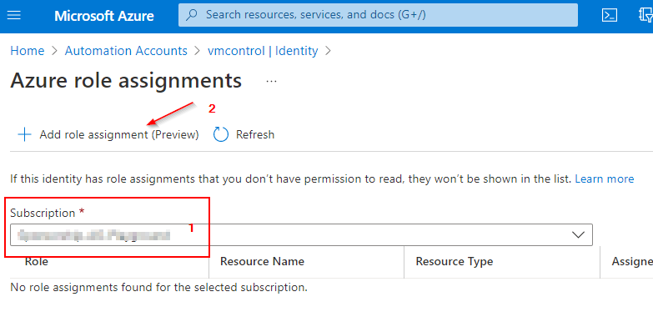Click the Azure role assignments heading
Image resolution: width=653 pixels, height=332 pixels.
pos(126,80)
